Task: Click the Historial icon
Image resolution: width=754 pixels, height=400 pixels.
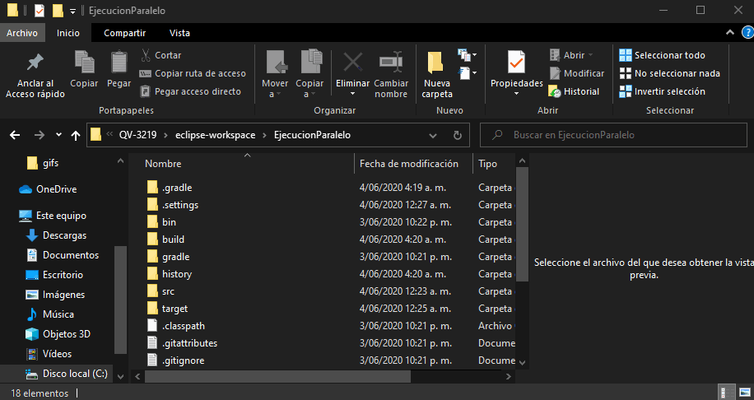Action: [x=555, y=91]
